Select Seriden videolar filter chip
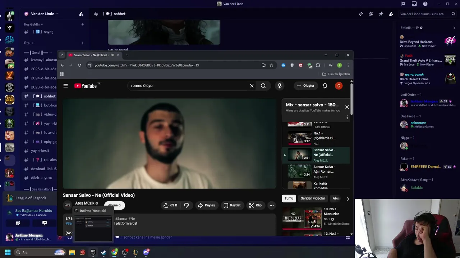The width and height of the screenshot is (460, 258). (x=313, y=198)
